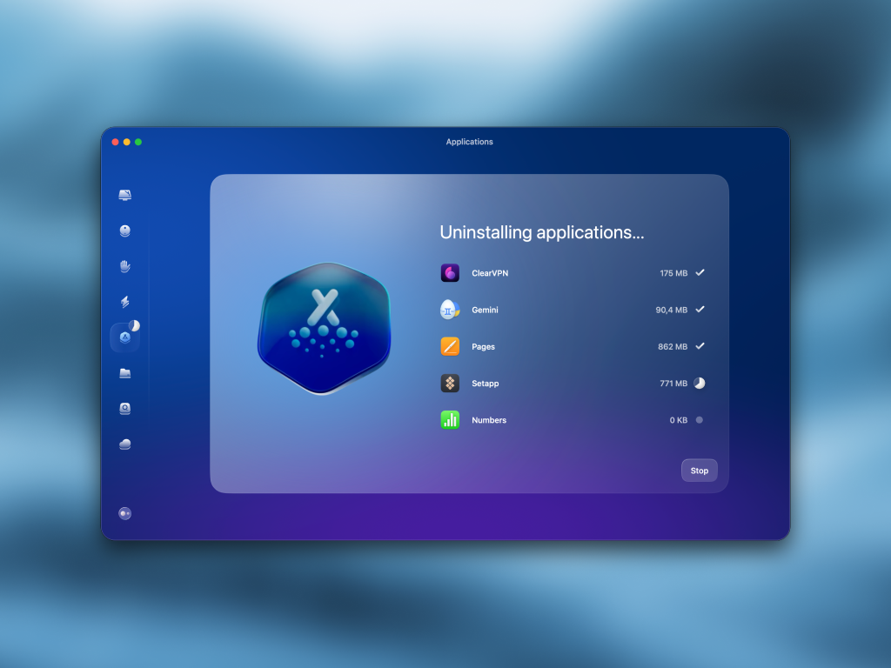Toggle the checkmark next to Gemini
Viewport: 891px width, 668px height.
point(699,310)
